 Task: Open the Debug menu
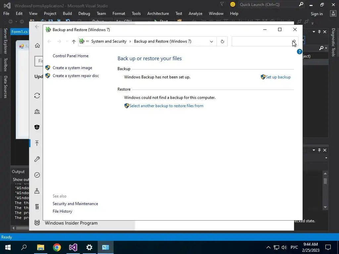(x=84, y=13)
